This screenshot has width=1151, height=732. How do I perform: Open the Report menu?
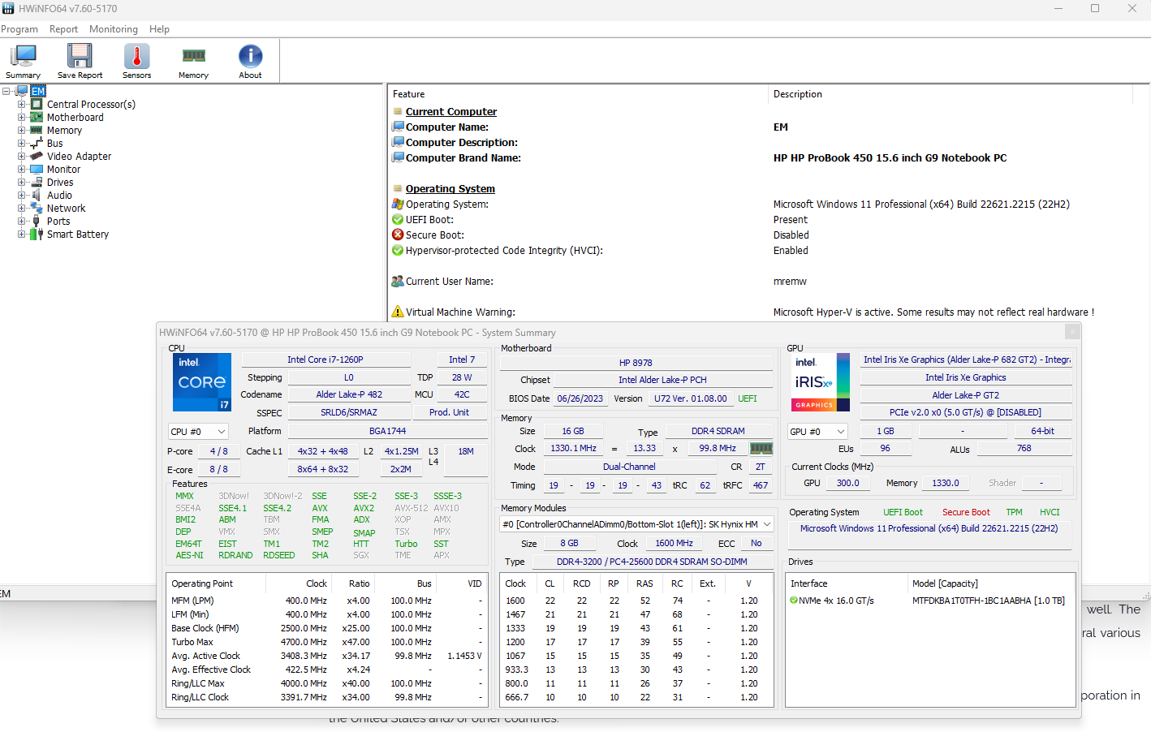pos(63,29)
